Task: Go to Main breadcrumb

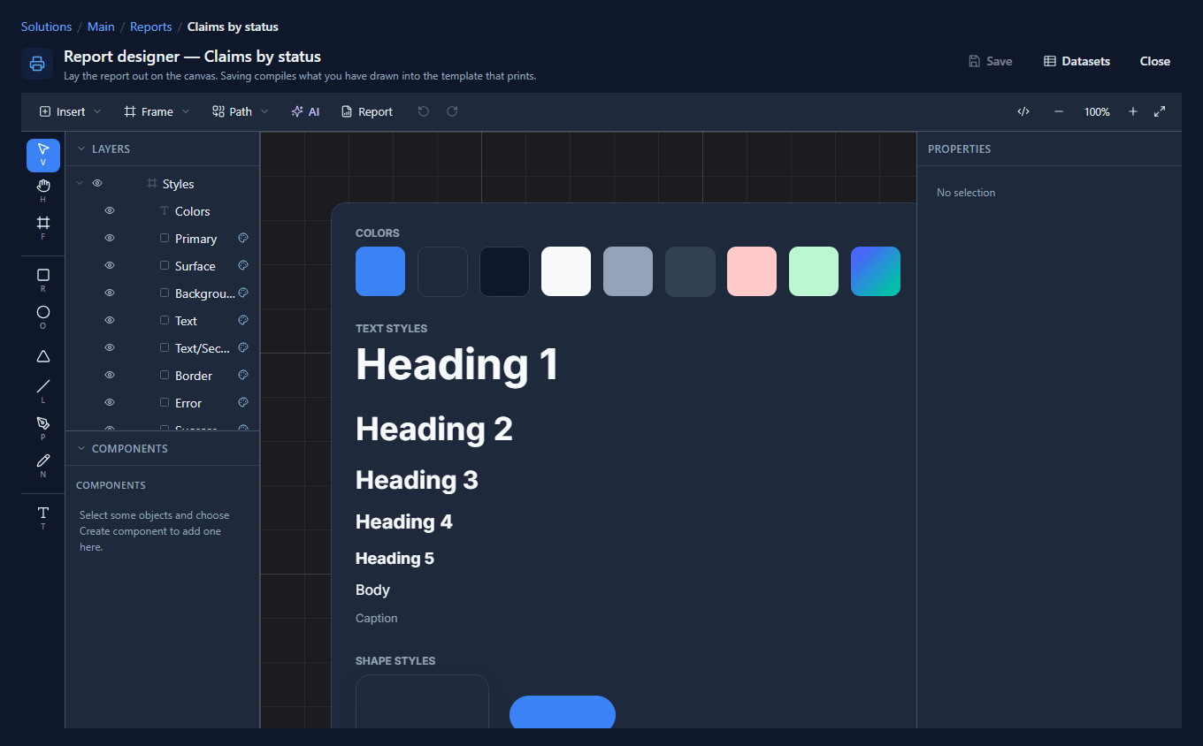Action: tap(101, 27)
